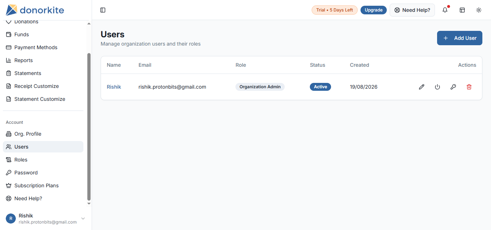Open Statement Customize page
491x230 pixels.
(43, 99)
